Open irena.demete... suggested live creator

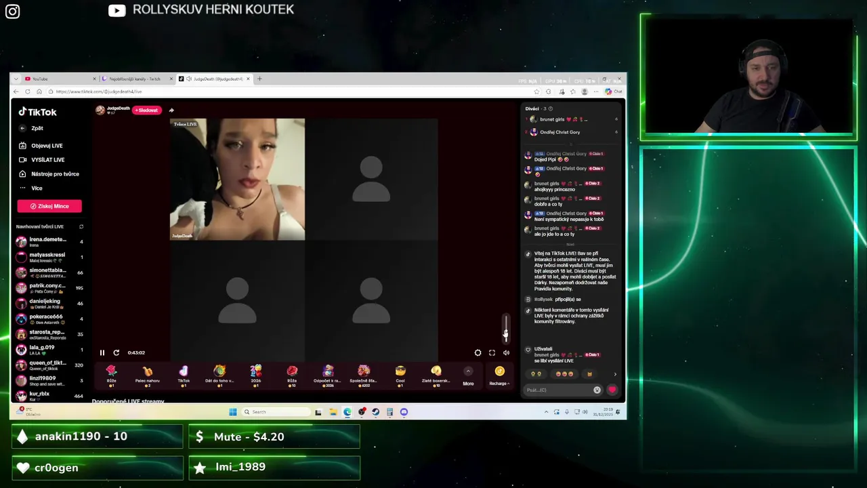49,241
